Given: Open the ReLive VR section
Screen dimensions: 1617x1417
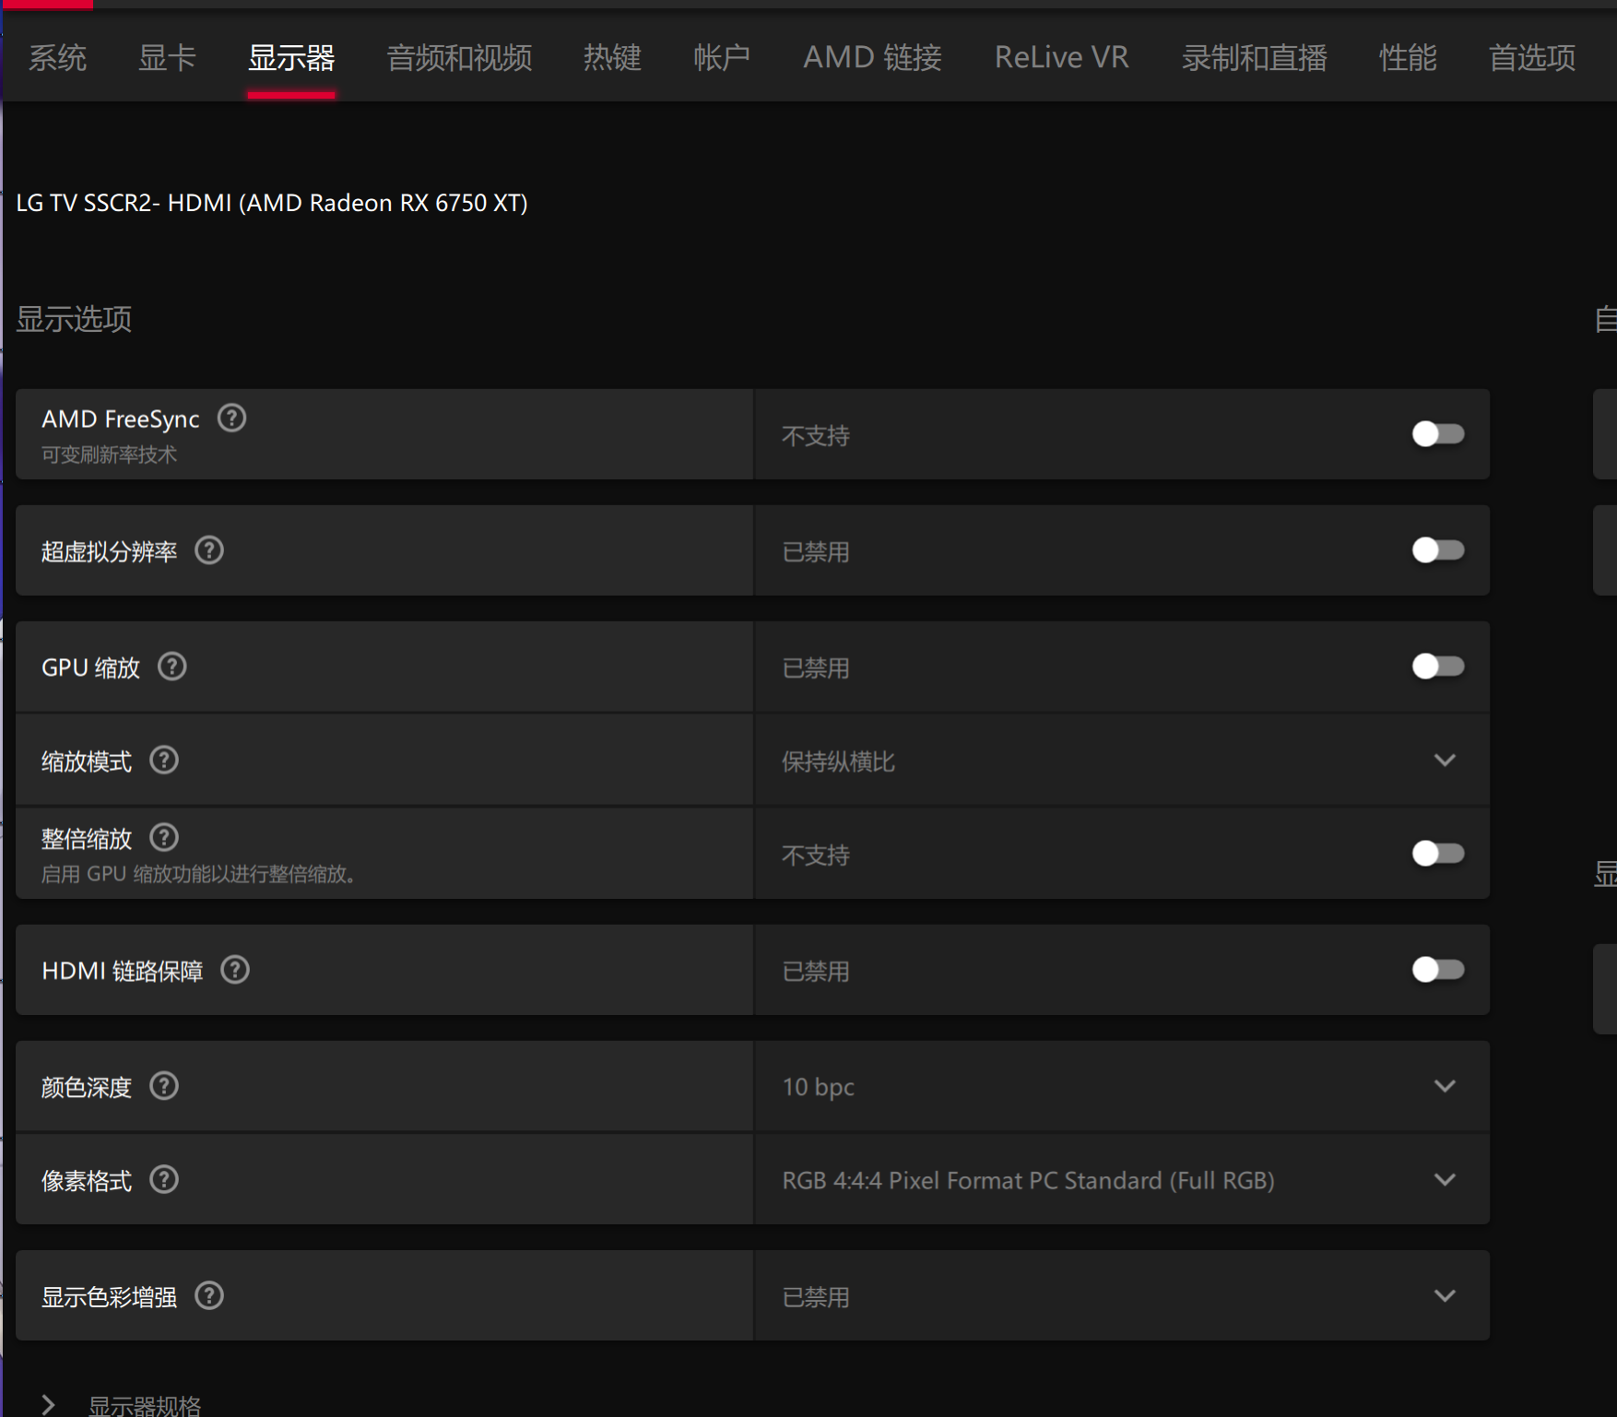Looking at the screenshot, I should [x=1061, y=57].
